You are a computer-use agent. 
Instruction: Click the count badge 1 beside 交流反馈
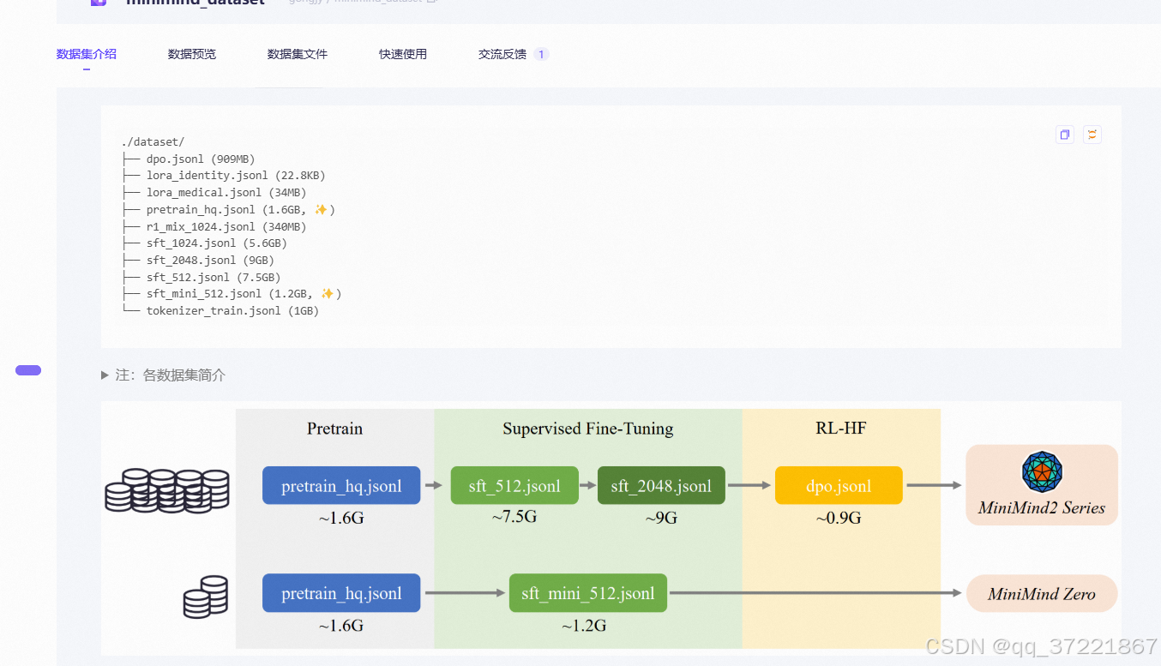(x=541, y=54)
